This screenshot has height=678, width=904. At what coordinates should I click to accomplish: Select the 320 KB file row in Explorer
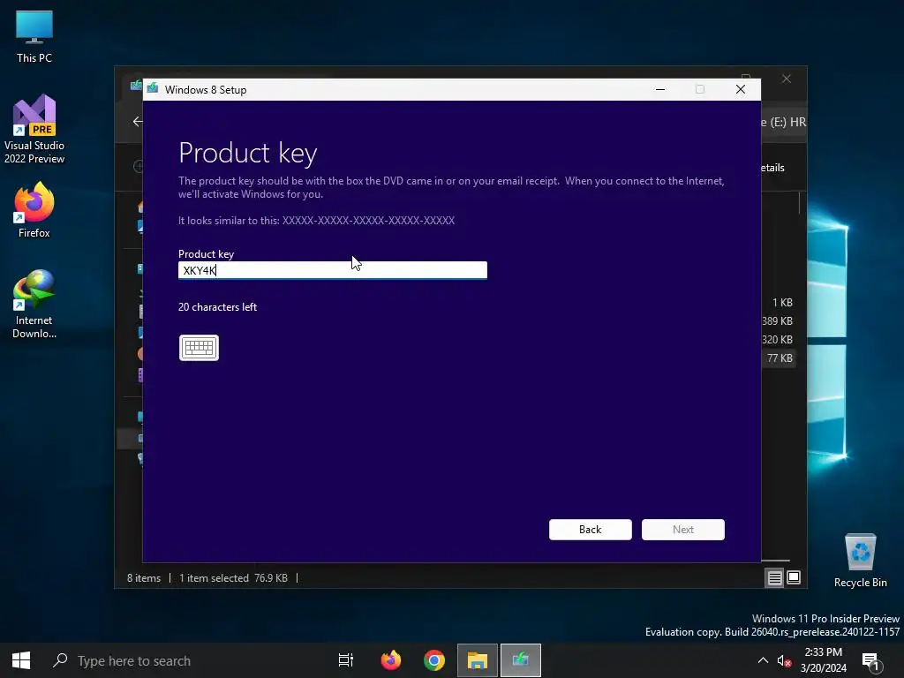(x=780, y=340)
